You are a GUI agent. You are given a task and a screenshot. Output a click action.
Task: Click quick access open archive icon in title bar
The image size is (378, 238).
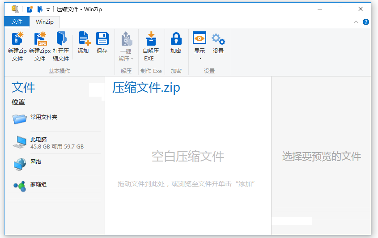(40, 9)
